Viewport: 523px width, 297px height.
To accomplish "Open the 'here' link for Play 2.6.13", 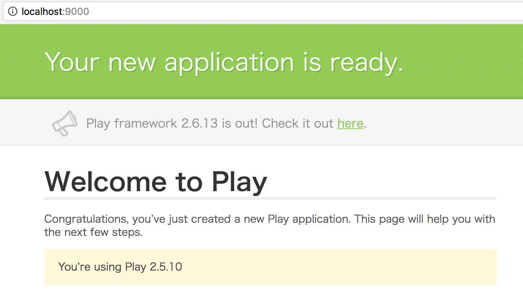I will 350,124.
